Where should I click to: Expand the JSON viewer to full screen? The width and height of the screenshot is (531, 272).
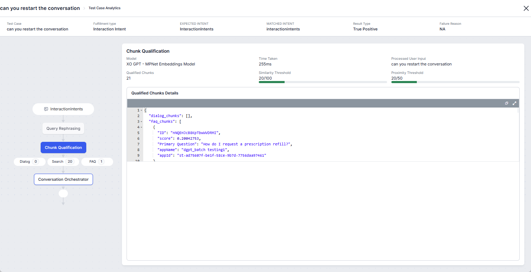(x=514, y=103)
